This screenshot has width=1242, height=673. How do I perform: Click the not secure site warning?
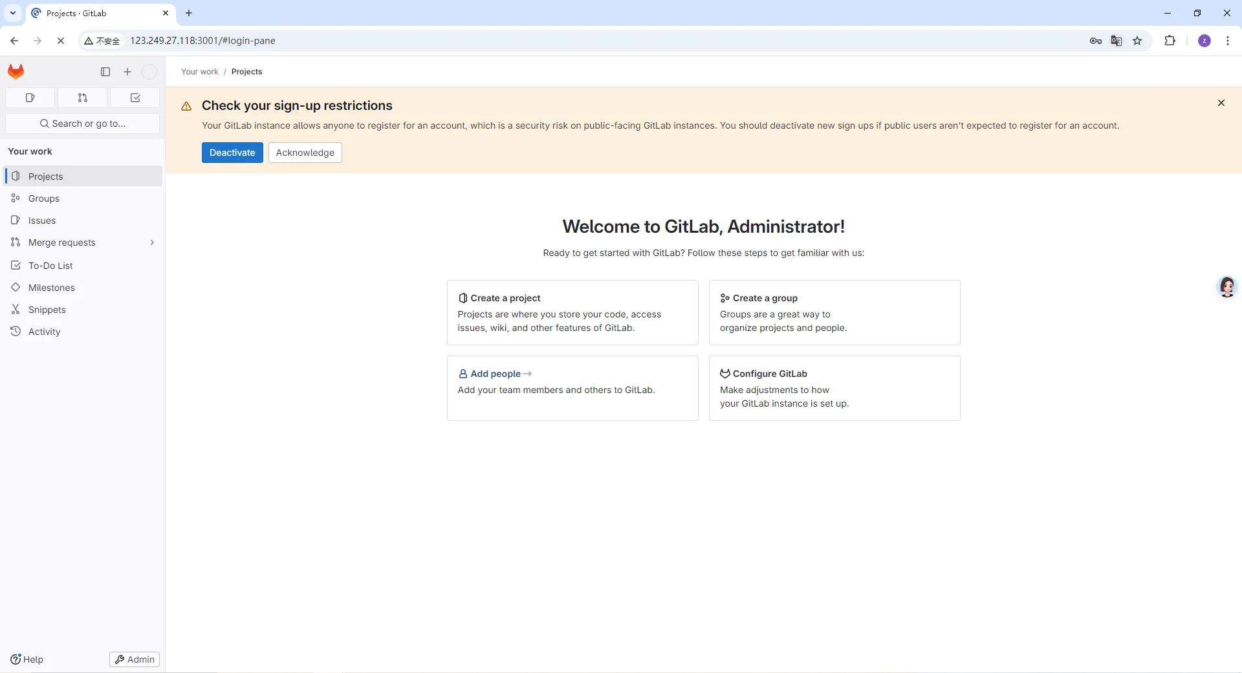tap(102, 41)
